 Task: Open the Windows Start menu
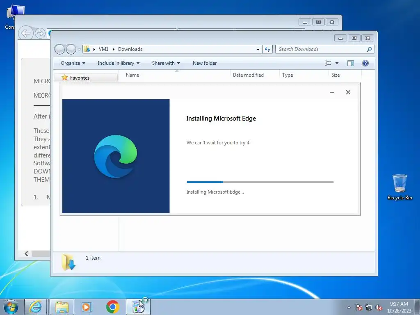point(11,307)
